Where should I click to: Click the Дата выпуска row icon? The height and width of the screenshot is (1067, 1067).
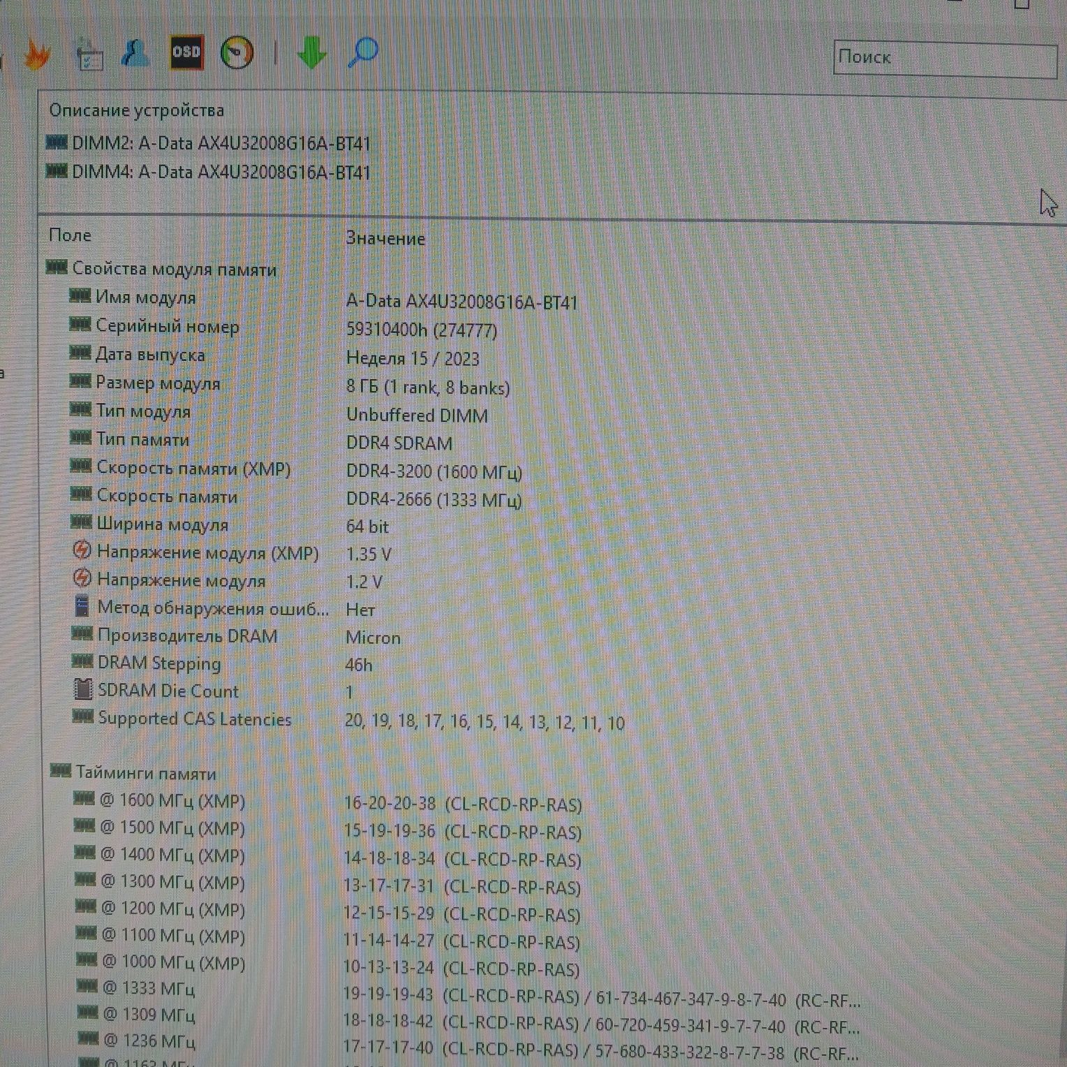(x=80, y=353)
